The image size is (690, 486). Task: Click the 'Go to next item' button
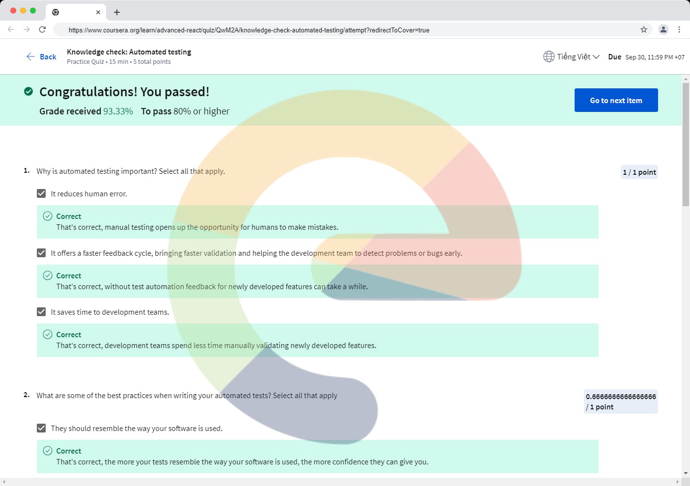pyautogui.click(x=616, y=100)
